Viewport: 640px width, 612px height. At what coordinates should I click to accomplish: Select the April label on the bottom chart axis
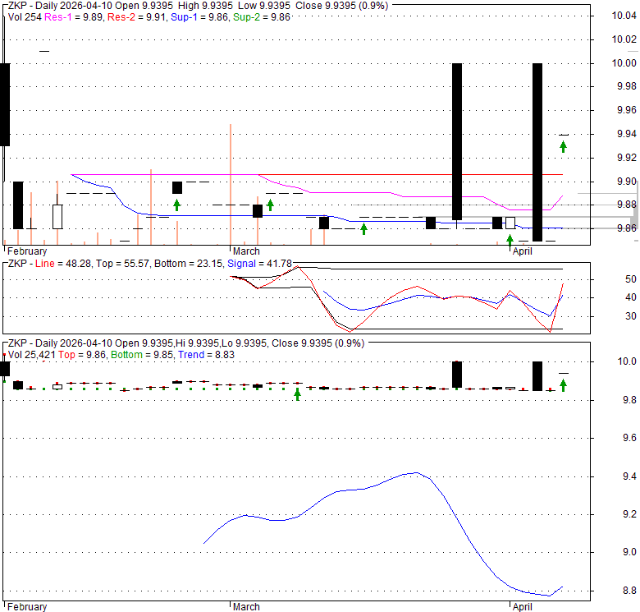523,607
